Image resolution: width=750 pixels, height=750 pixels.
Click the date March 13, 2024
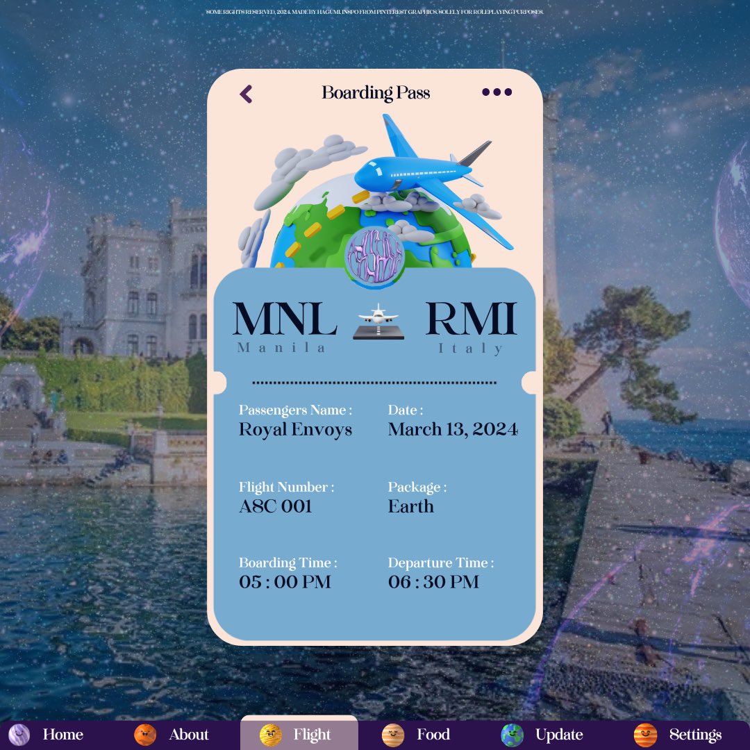point(453,429)
